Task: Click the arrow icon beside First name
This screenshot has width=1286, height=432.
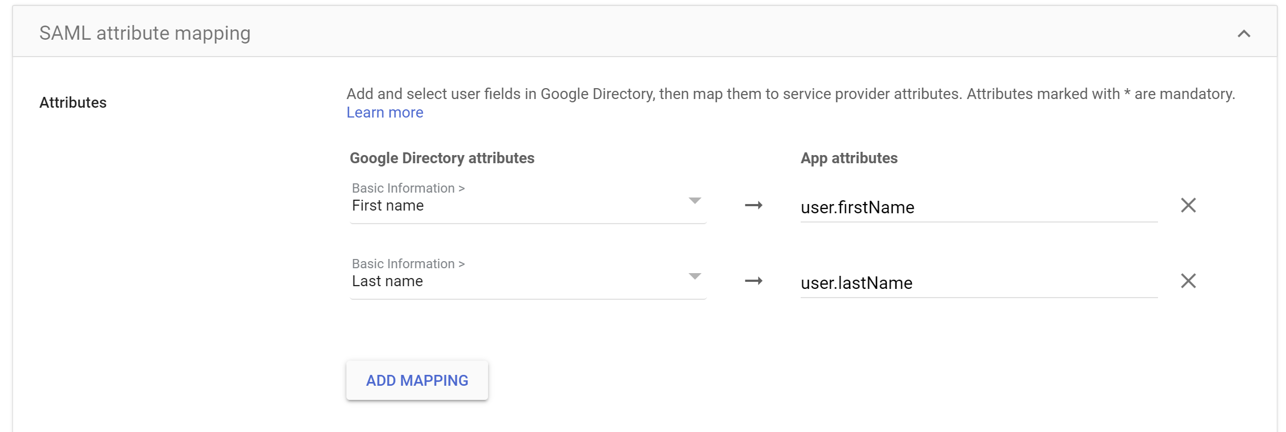Action: point(753,205)
